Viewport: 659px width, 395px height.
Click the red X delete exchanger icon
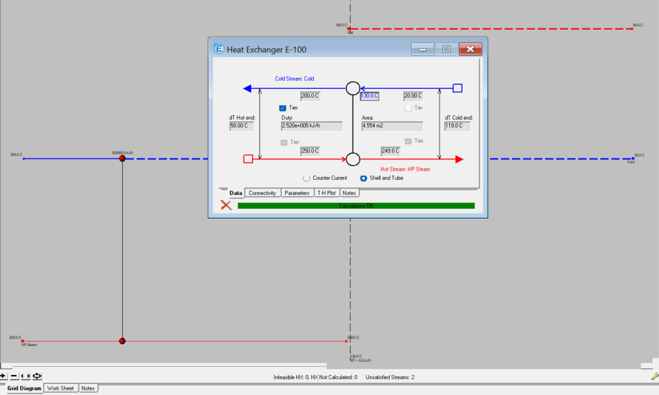[x=226, y=205]
